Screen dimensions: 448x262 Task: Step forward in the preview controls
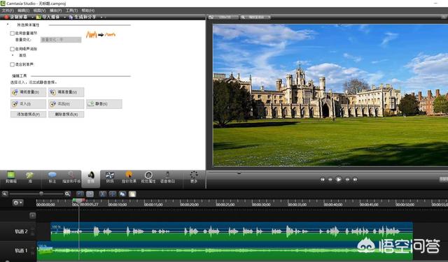point(347,180)
